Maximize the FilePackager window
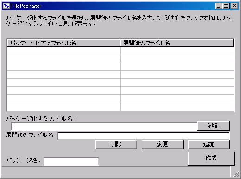241x179 pixels. (226, 6)
